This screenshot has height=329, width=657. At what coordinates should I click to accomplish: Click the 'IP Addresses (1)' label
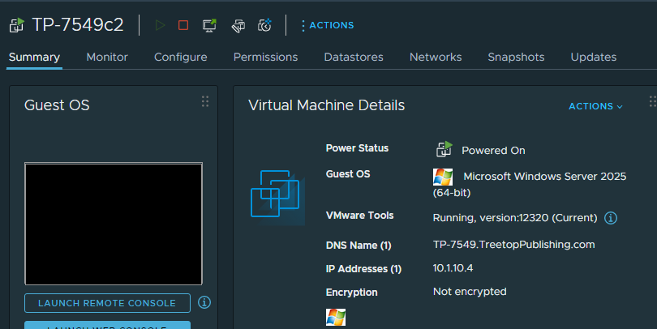click(363, 269)
